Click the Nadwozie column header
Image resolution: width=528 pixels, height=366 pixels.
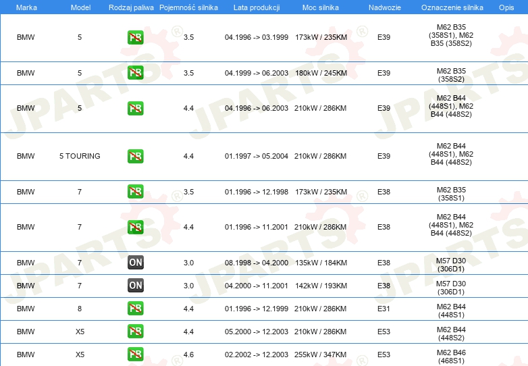pyautogui.click(x=385, y=7)
